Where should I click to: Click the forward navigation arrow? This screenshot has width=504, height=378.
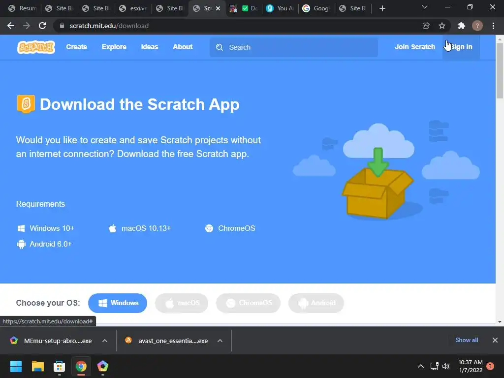pos(27,26)
